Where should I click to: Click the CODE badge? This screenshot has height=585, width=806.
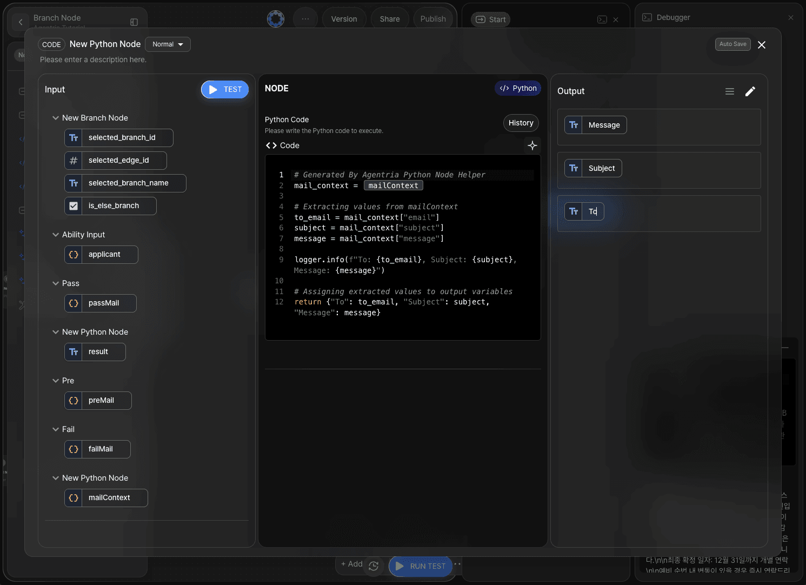[51, 44]
